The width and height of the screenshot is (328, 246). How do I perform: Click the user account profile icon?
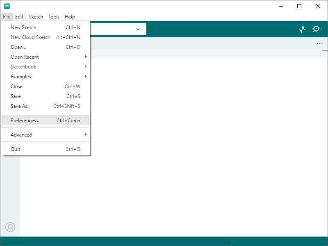[10, 227]
